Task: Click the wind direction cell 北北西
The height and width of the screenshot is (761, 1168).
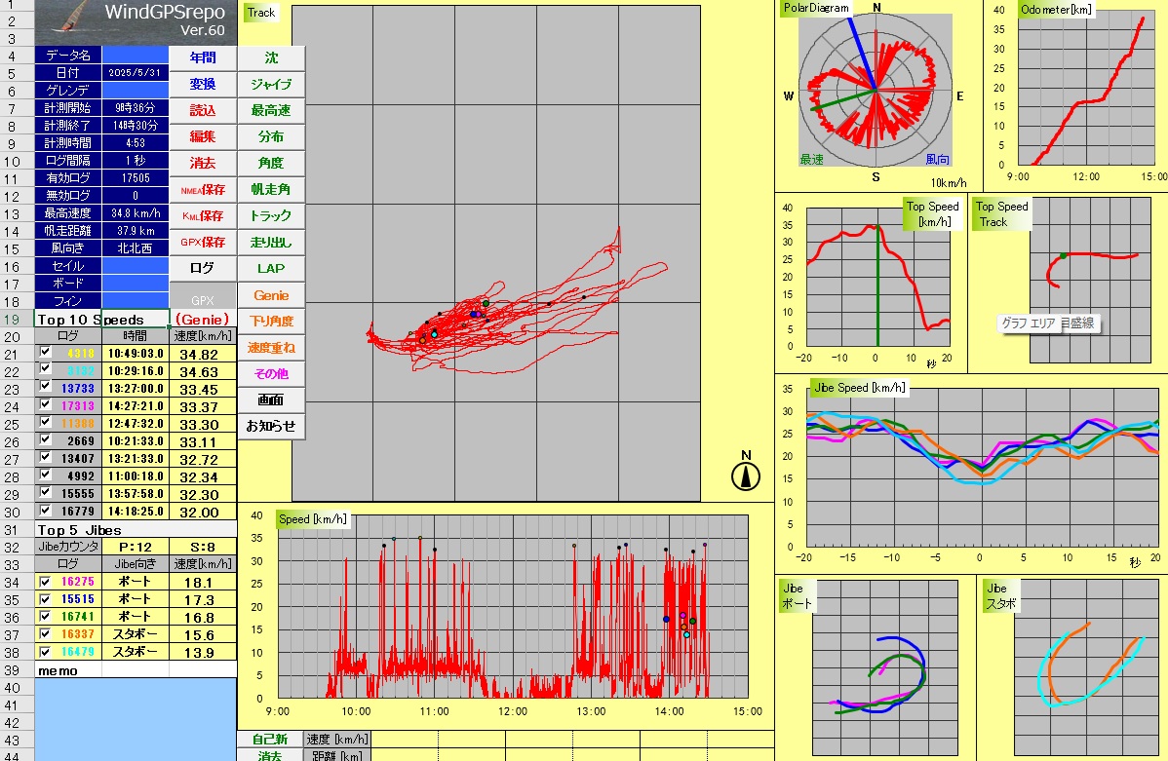Action: (x=136, y=247)
